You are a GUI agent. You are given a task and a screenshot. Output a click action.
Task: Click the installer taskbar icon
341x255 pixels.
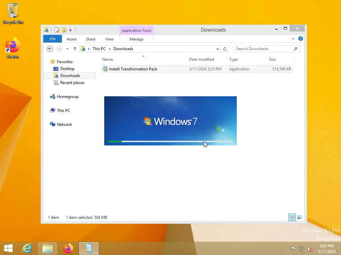coord(89,248)
